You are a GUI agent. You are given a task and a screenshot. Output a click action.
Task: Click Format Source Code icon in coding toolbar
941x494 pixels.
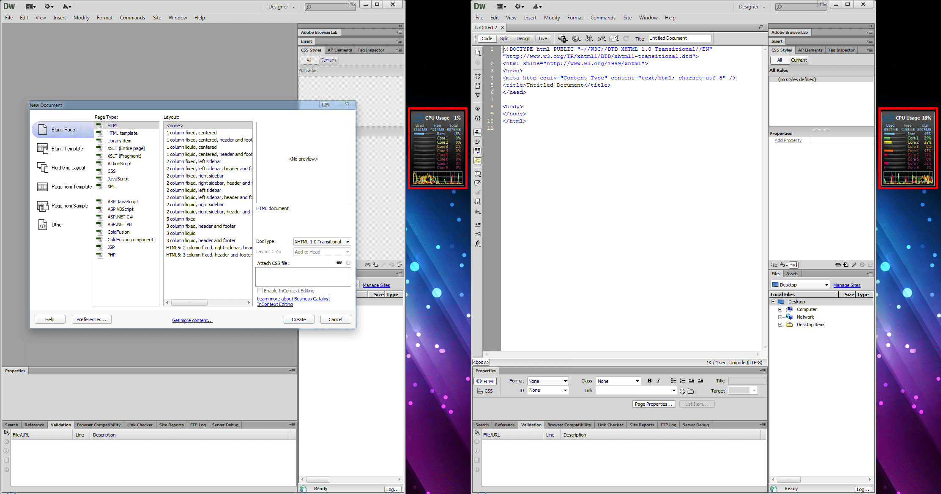[478, 244]
